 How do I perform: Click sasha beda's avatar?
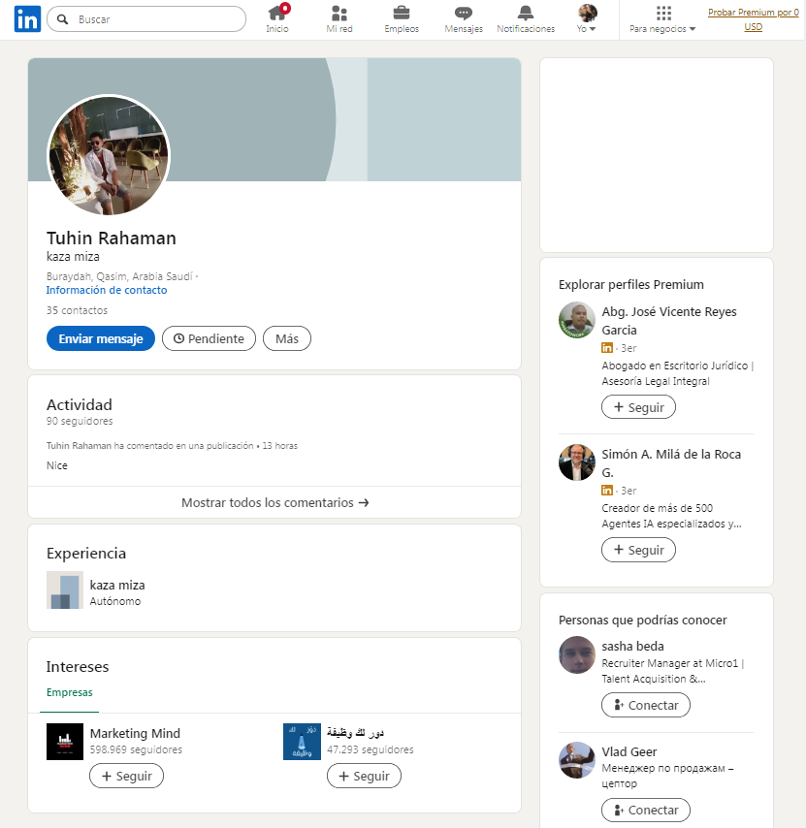577,654
